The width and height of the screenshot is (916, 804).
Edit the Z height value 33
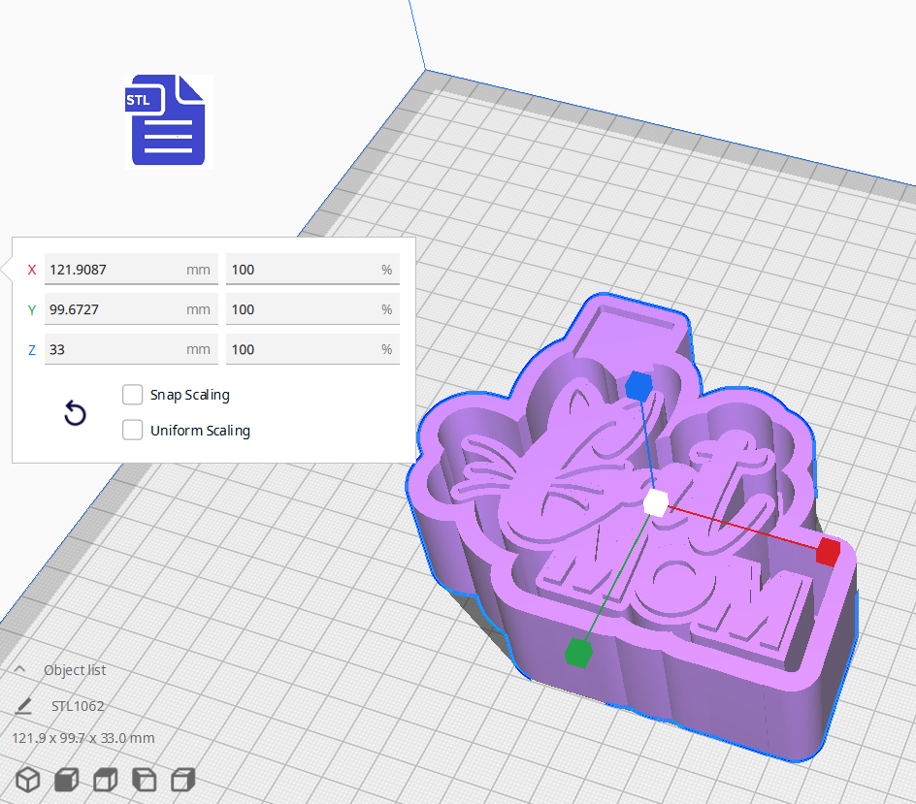pyautogui.click(x=131, y=348)
